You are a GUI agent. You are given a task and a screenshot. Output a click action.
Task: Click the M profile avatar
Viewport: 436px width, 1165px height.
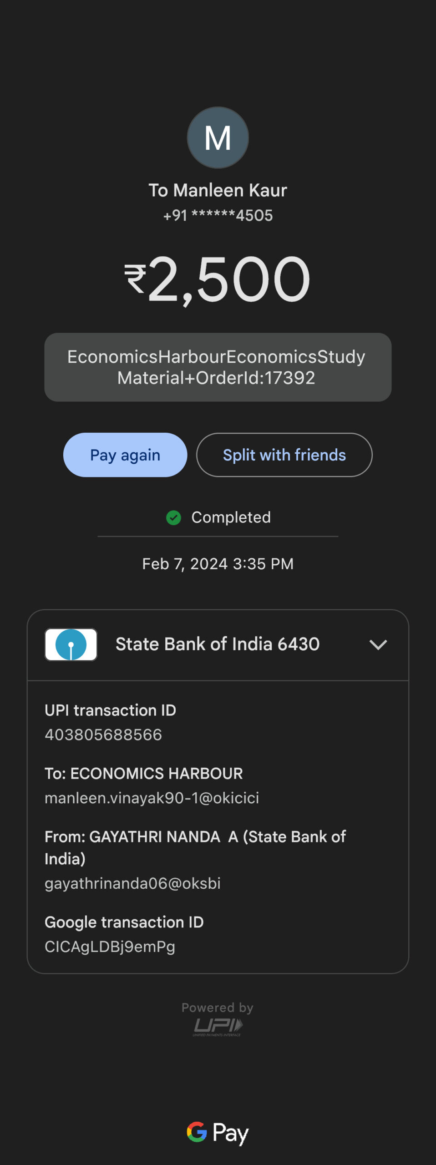[x=218, y=138]
